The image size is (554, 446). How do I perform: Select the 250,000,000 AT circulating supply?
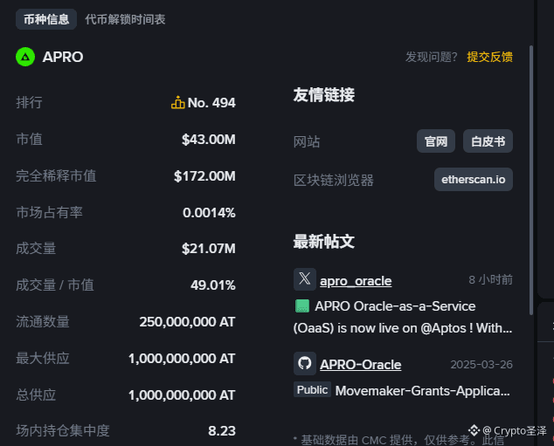(x=187, y=322)
